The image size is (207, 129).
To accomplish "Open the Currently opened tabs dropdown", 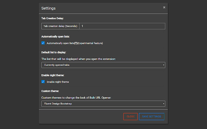I will (103, 65).
